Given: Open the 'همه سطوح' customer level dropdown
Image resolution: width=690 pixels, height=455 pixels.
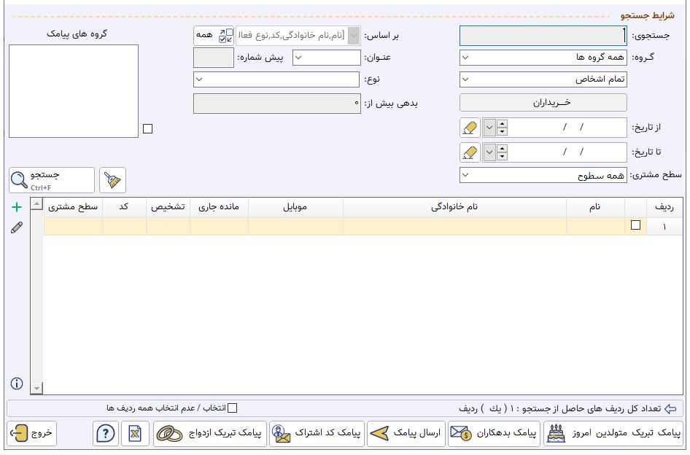Looking at the screenshot, I should coord(543,176).
